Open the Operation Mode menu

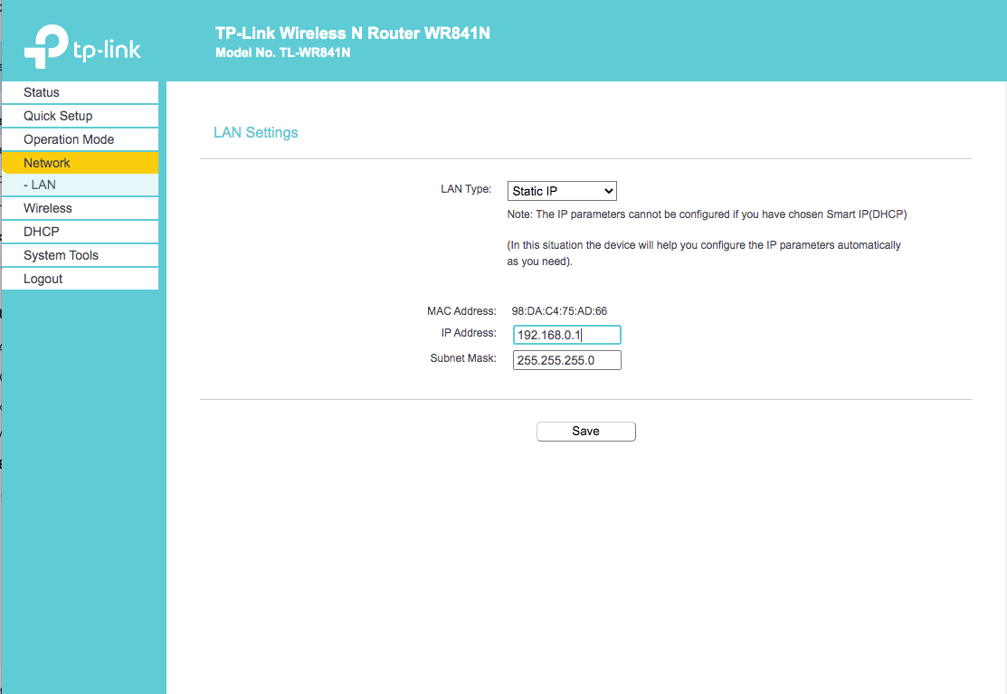[x=81, y=139]
